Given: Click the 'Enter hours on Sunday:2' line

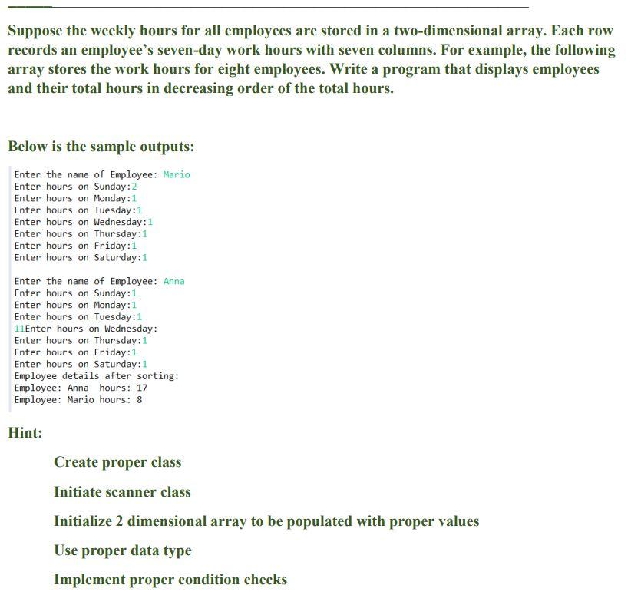Looking at the screenshot, I should coord(76,187).
